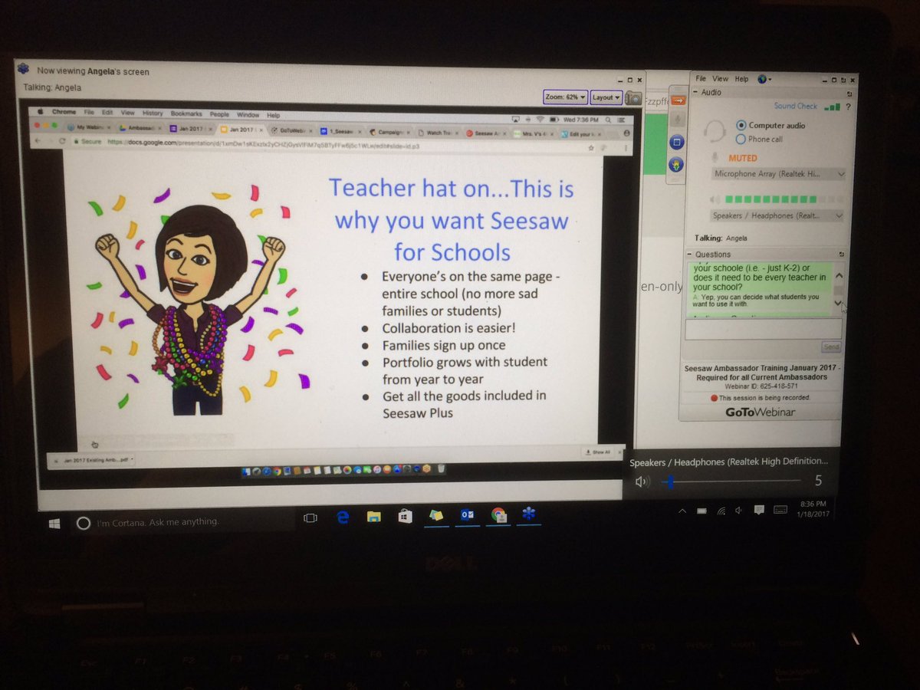920x690 pixels.
Task: Open Windows Store from taskbar
Action: [405, 516]
